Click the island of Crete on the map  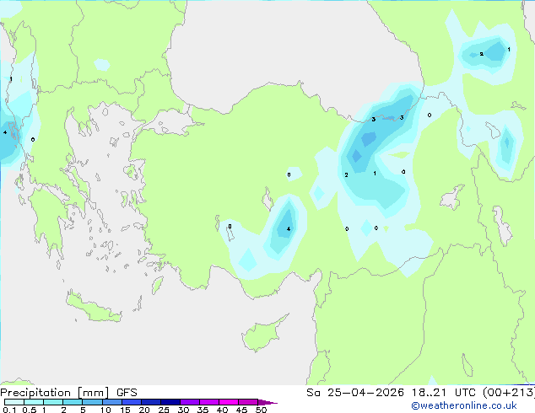point(94,308)
